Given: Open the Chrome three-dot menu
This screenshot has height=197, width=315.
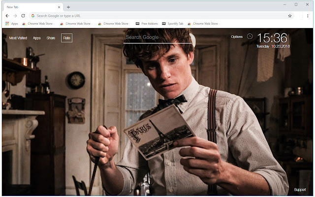Looking at the screenshot, I should [x=308, y=16].
